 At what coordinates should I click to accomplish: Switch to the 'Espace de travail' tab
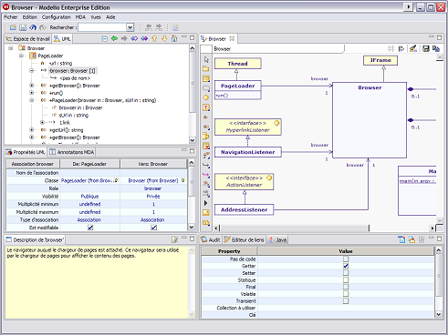(x=28, y=39)
